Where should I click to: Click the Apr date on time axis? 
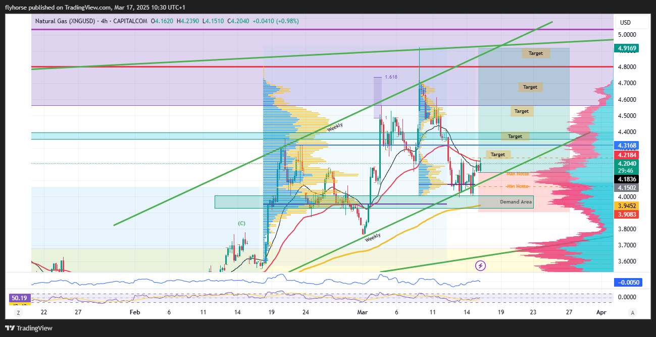coord(601,312)
